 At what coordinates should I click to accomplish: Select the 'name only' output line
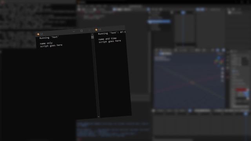pyautogui.click(x=46, y=43)
